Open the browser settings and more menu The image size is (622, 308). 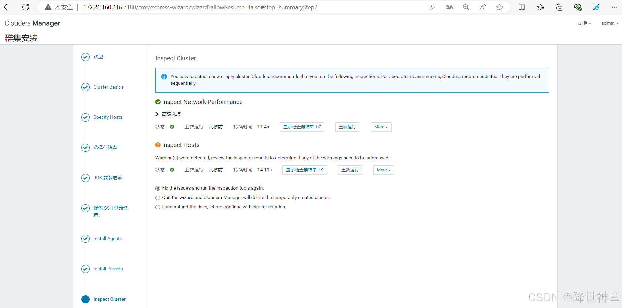pos(614,7)
